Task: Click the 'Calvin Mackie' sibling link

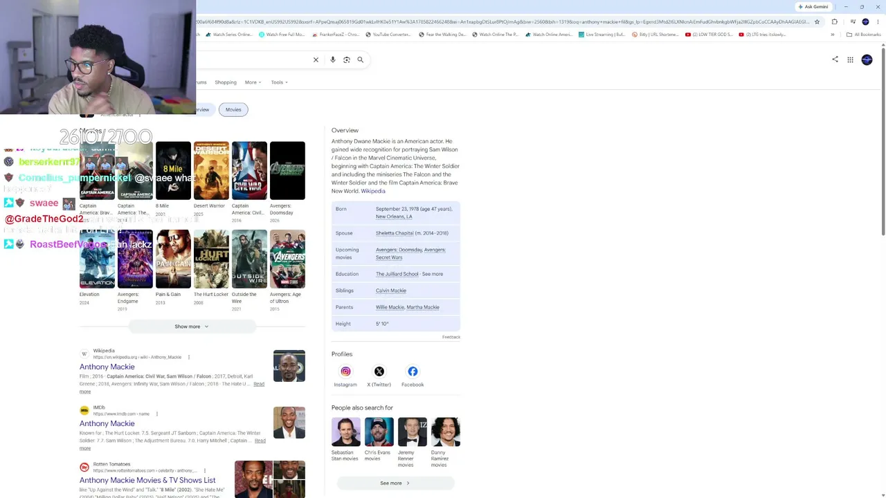Action: (x=391, y=290)
